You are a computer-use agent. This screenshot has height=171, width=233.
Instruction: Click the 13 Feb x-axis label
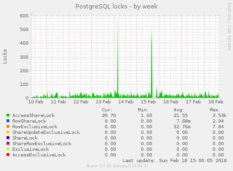(x=103, y=102)
